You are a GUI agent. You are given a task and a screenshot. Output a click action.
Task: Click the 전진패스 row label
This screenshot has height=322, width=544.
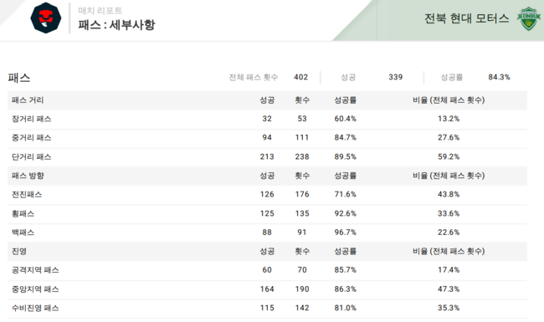pyautogui.click(x=27, y=194)
